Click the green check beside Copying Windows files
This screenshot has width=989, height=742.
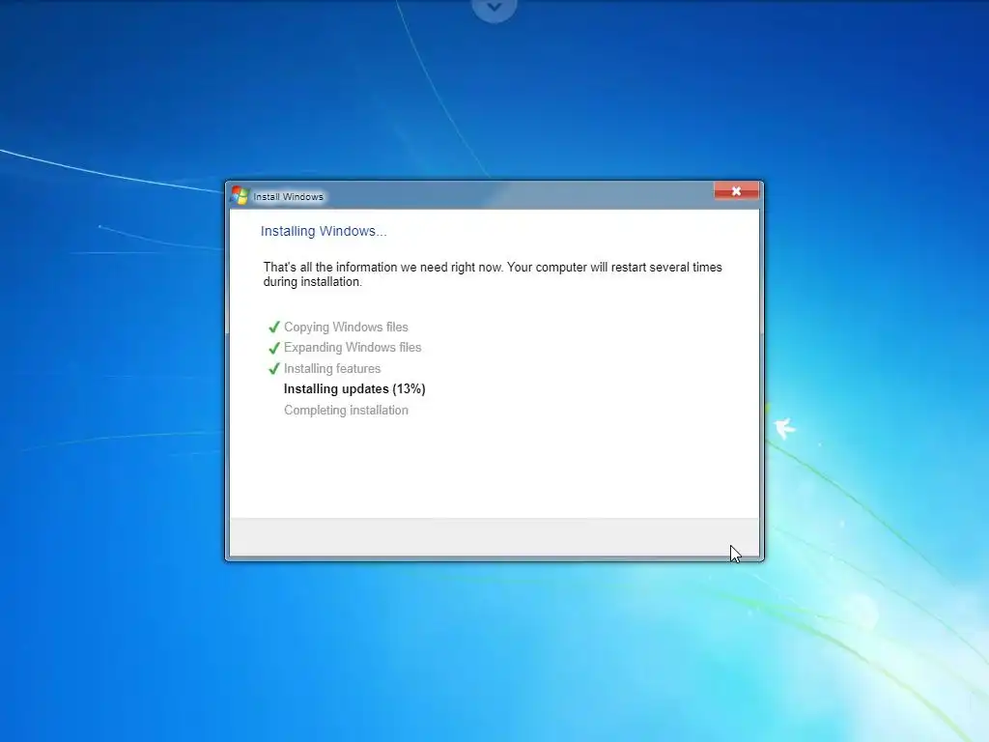coord(273,327)
